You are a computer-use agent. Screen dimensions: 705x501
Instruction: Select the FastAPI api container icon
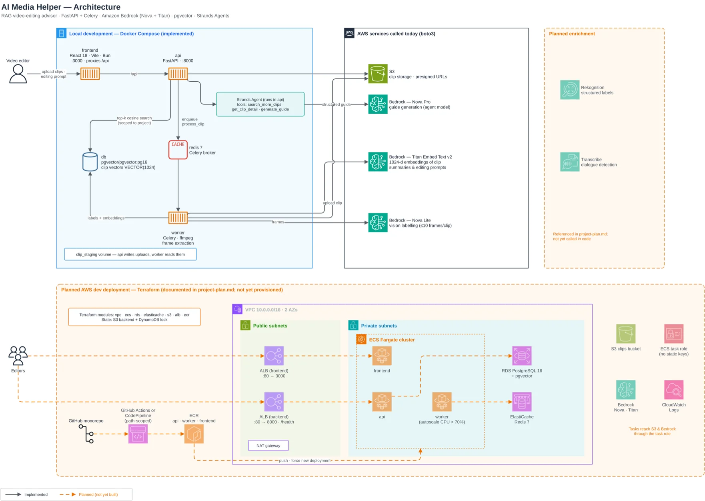[x=178, y=74]
